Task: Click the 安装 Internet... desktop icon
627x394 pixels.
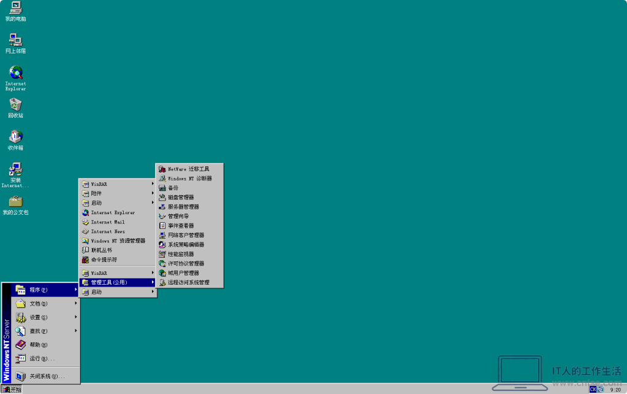Action: pos(15,175)
